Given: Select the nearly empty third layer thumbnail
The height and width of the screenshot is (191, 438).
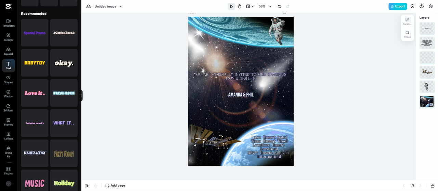Looking at the screenshot, I should pos(427,57).
